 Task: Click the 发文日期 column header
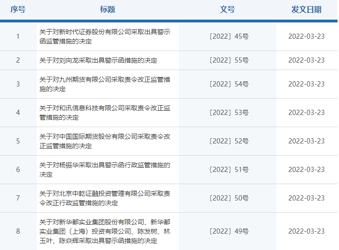307,9
